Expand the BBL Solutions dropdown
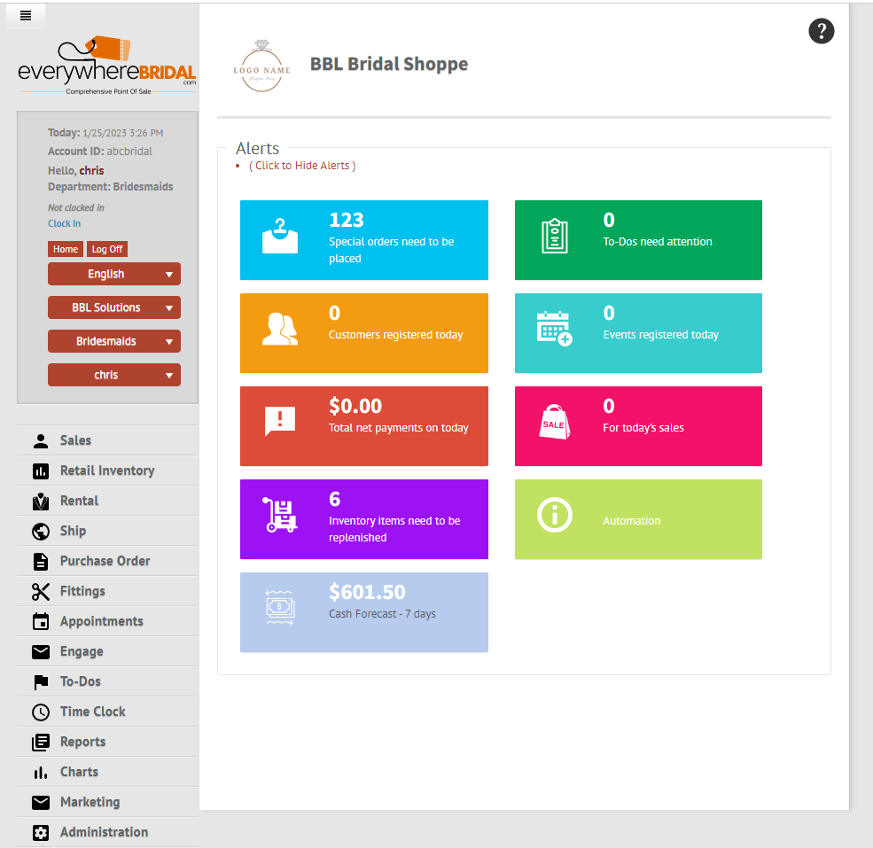873x848 pixels. tap(114, 307)
